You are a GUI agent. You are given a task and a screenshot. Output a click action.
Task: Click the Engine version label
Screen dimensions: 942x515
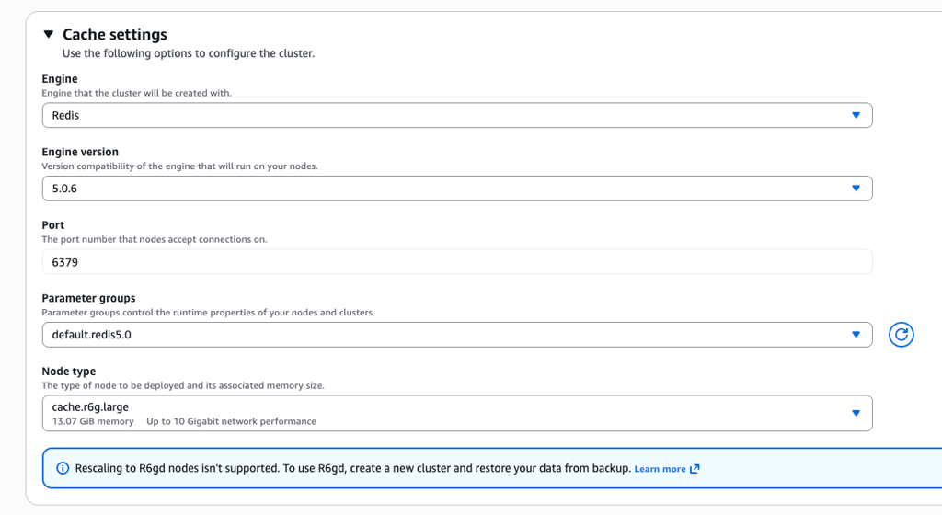click(x=80, y=152)
